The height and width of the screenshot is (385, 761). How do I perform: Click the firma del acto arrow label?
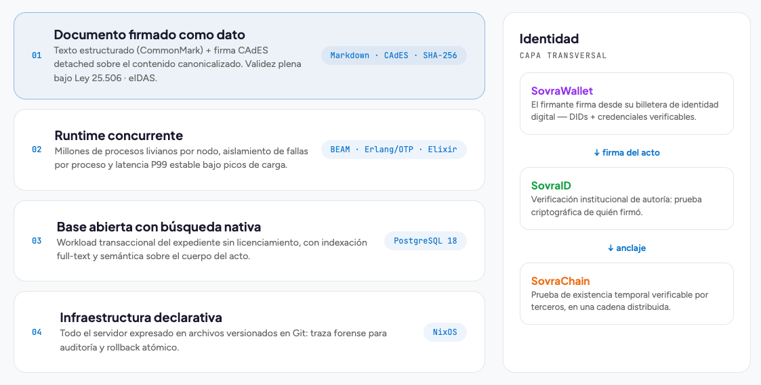[627, 153]
